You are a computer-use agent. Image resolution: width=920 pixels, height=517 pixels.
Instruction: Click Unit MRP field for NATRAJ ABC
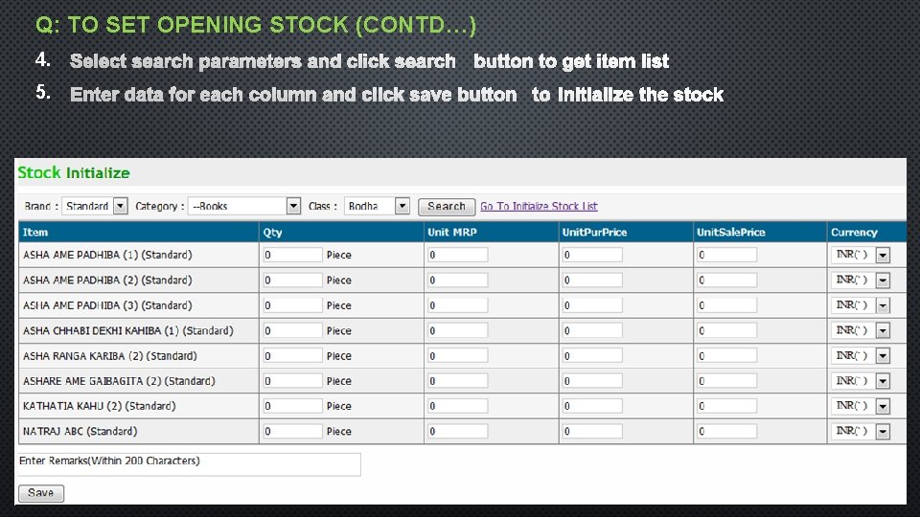click(x=458, y=432)
